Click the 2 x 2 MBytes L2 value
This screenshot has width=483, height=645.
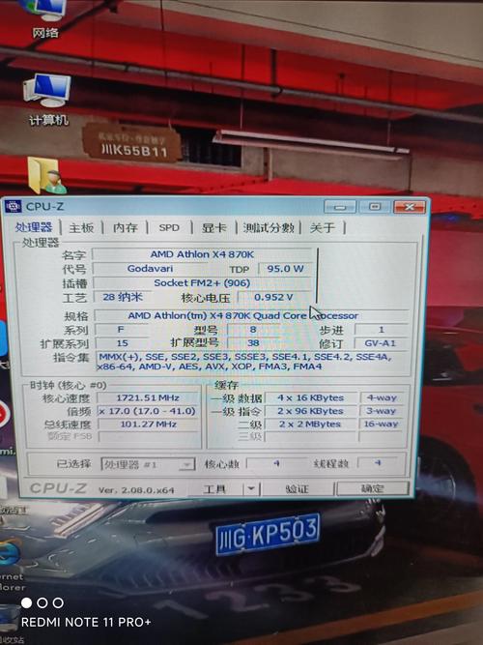(x=310, y=425)
